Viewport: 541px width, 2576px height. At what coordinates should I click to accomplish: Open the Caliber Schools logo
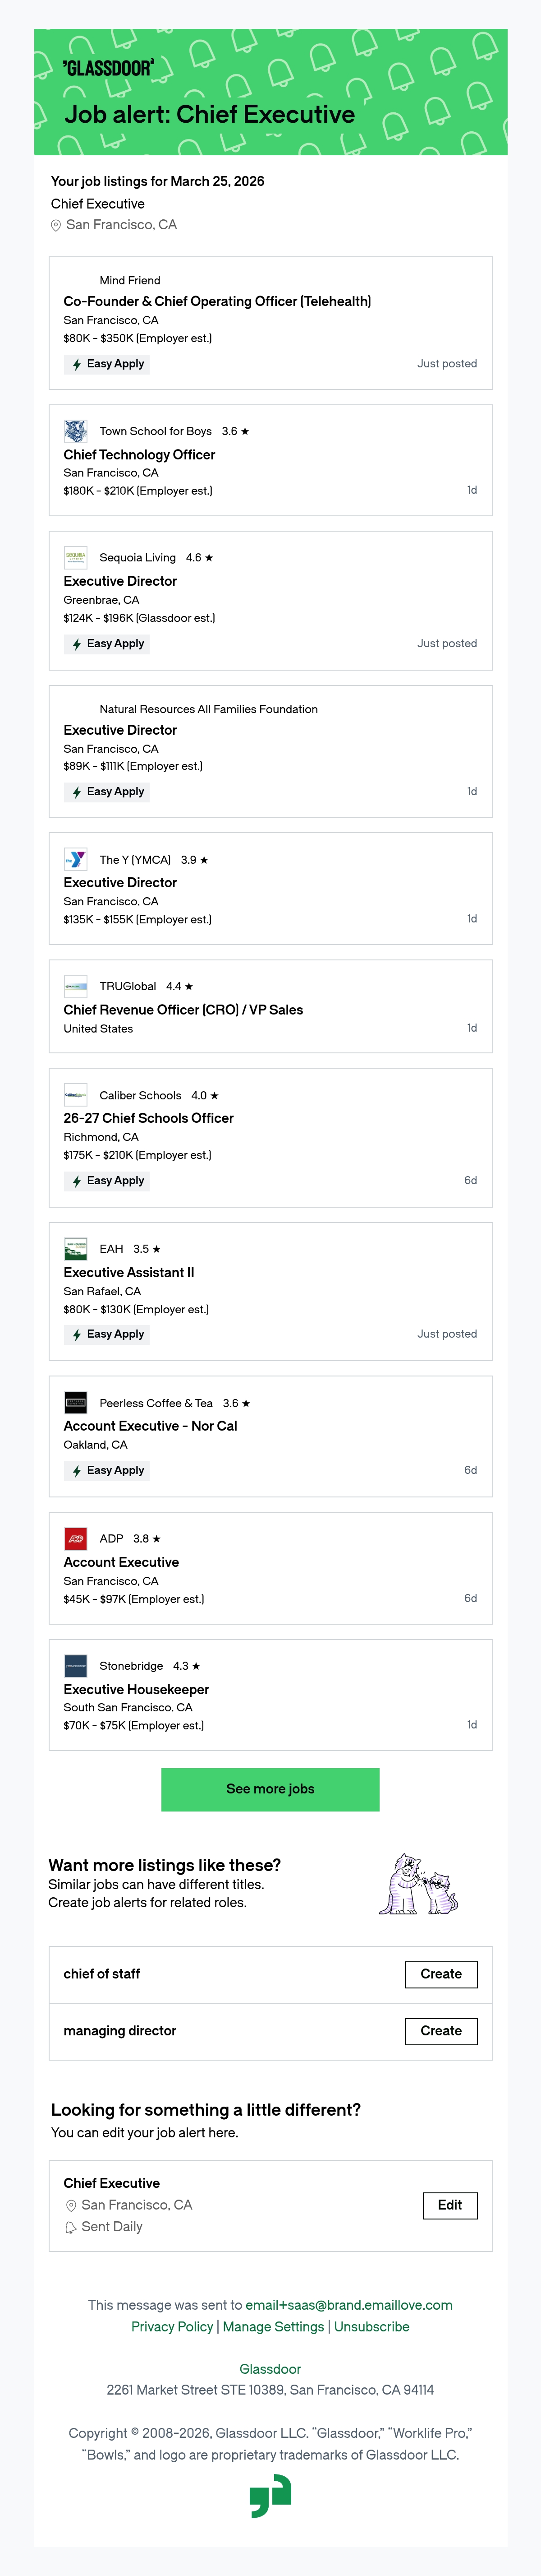(x=75, y=1095)
